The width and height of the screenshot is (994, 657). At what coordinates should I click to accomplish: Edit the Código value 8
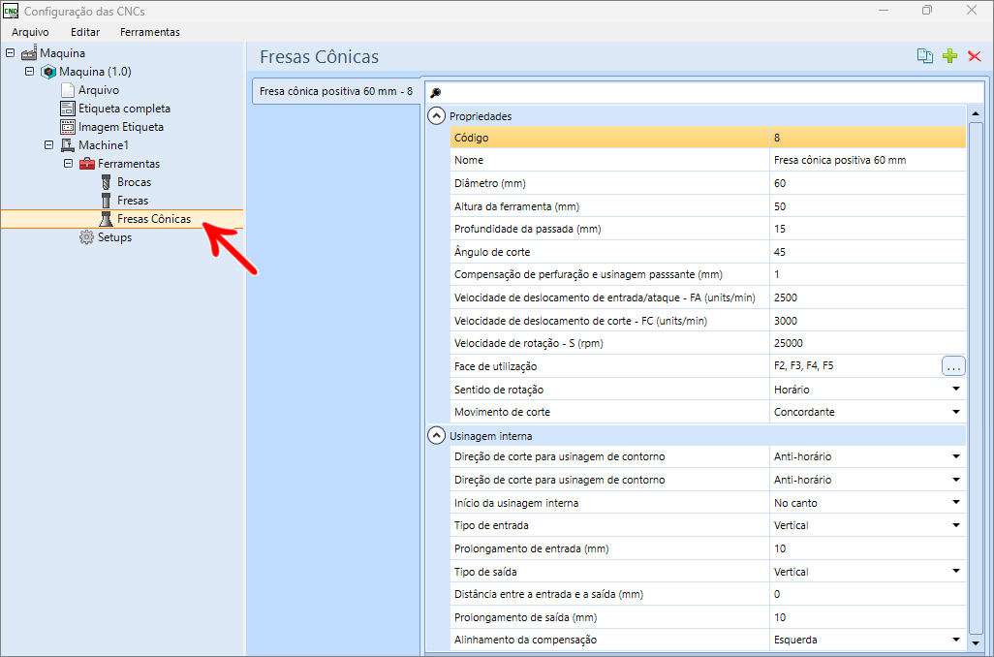[867, 138]
